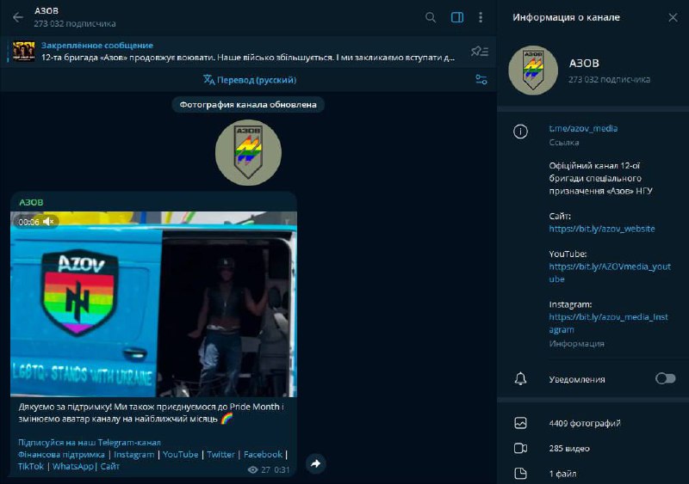This screenshot has height=484, width=689.
Task: Open the Instagram link in the post
Action: tap(134, 455)
